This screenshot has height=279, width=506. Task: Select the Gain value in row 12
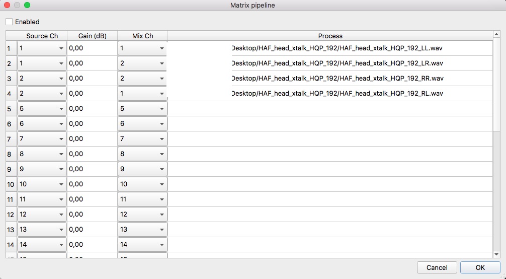pyautogui.click(x=92, y=215)
